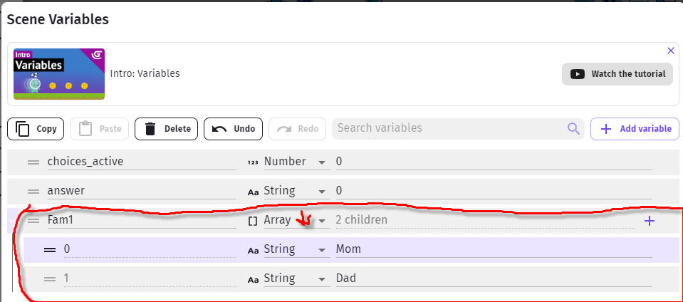This screenshot has width=683, height=302.
Task: Collapse the Fam1 array children
Action: (12, 221)
